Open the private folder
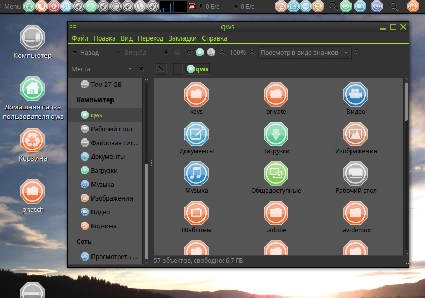Image resolution: width=425 pixels, height=298 pixels. (276, 98)
